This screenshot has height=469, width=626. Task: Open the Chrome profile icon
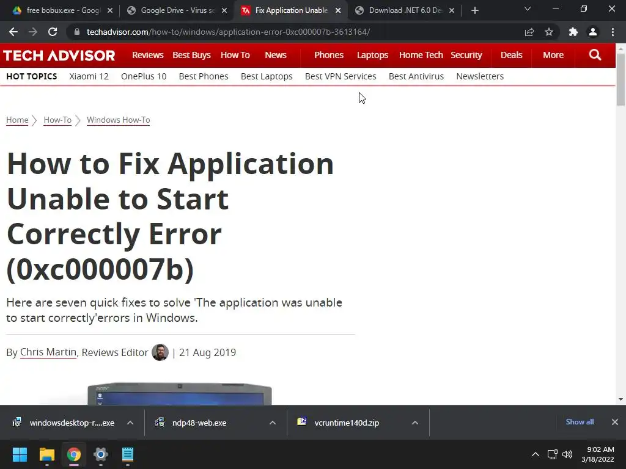click(x=593, y=32)
